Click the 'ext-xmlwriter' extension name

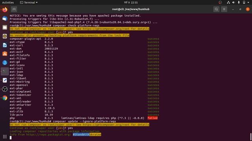pyautogui.click(x=20, y=105)
